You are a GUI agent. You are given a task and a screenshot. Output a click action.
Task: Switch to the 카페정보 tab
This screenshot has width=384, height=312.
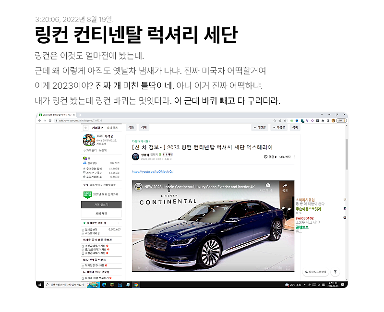click(97, 128)
